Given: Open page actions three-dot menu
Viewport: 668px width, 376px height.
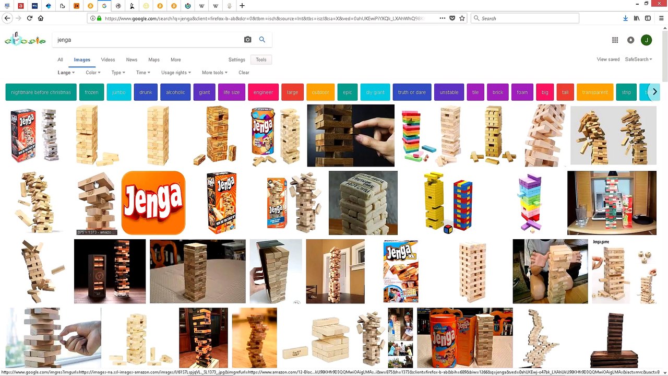Looking at the screenshot, I should 442,18.
